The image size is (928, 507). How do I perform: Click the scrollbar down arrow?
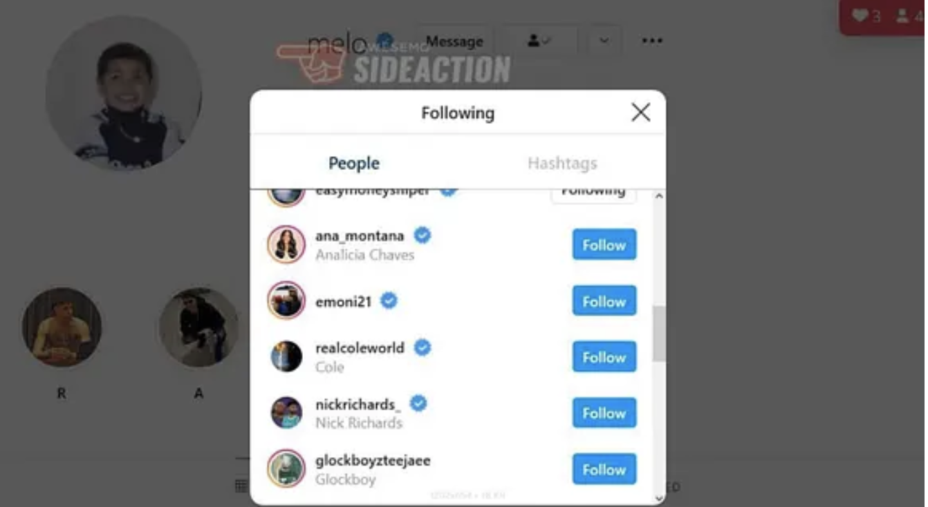(659, 497)
